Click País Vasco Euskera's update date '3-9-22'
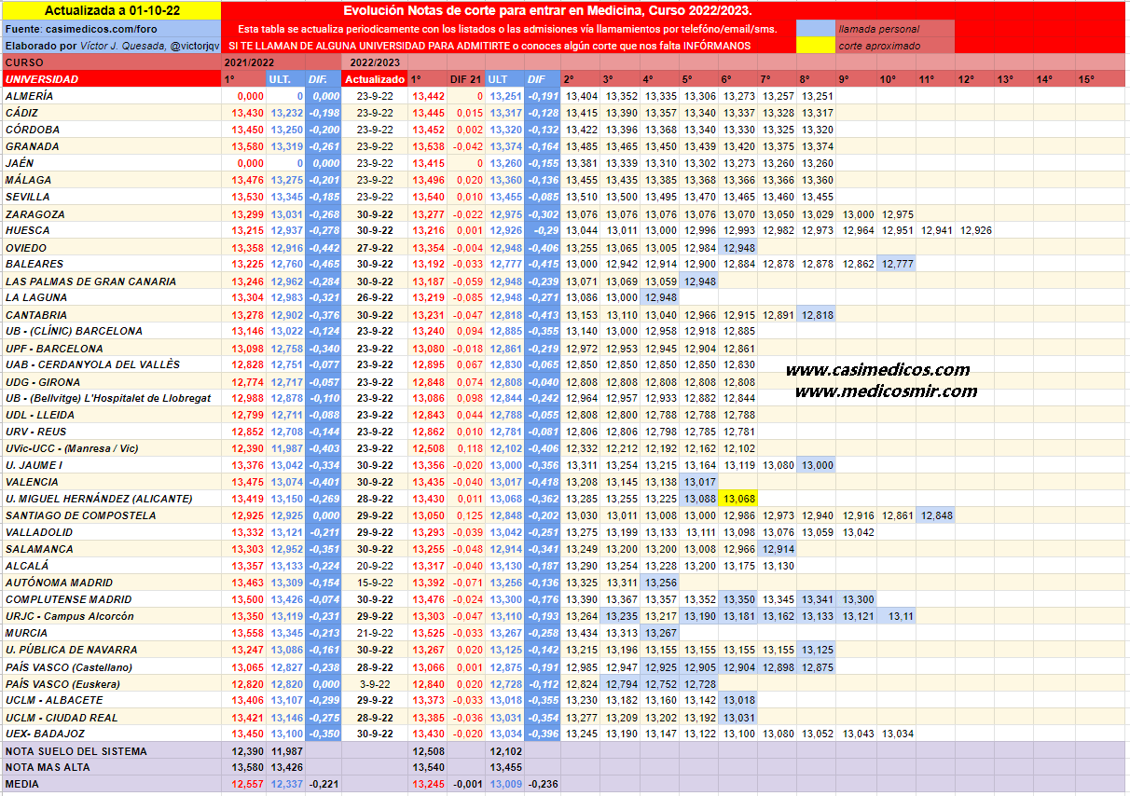Image resolution: width=1130 pixels, height=796 pixels. (375, 683)
